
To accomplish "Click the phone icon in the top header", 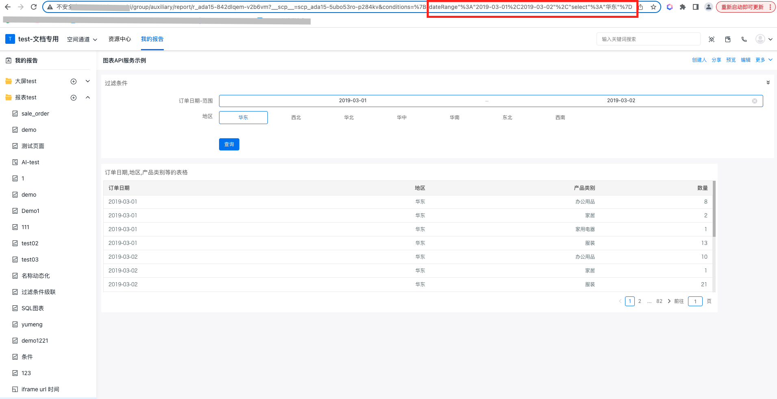I will [744, 39].
